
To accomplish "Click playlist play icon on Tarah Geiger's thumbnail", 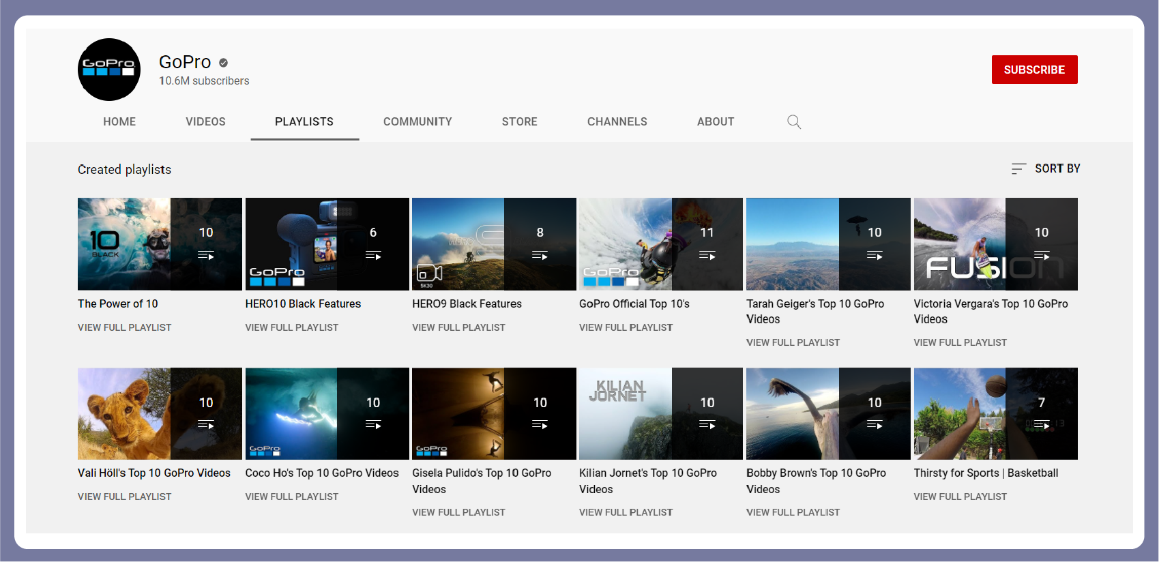I will tap(875, 256).
